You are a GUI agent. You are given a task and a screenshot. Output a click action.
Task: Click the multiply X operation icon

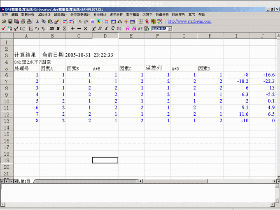click(85, 29)
